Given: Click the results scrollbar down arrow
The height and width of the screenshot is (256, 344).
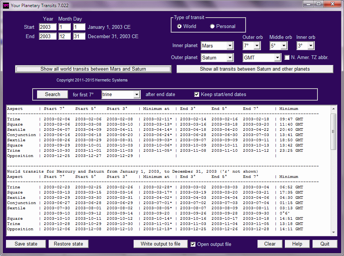Looking at the screenshot, I should pyautogui.click(x=334, y=232).
